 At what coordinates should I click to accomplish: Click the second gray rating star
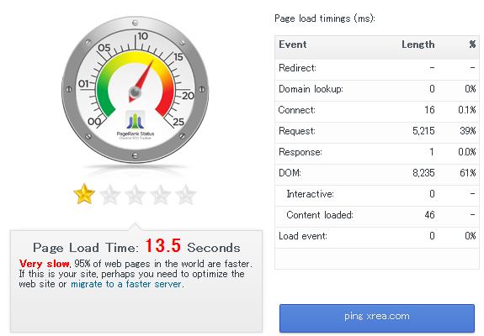click(x=110, y=195)
